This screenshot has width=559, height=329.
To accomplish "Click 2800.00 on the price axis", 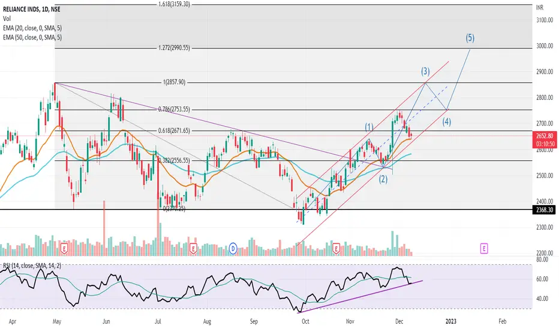I will click(545, 98).
